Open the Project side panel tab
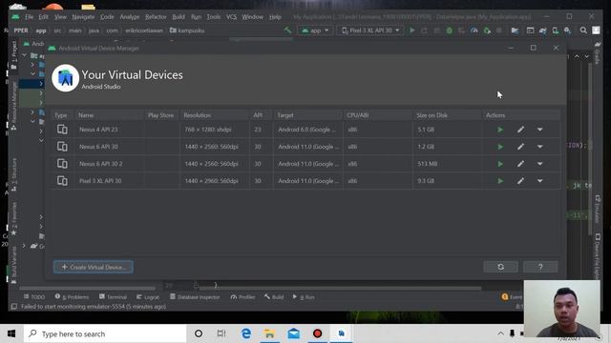 pos(13,55)
